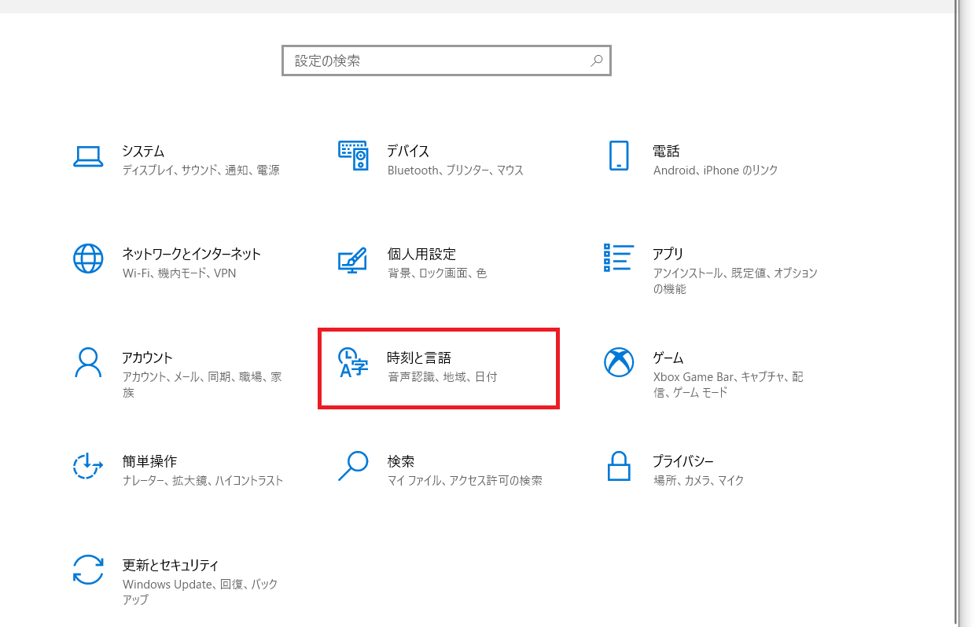975x627 pixels.
Task: Click the vertical scrollbar on the right edge
Action: pos(956,314)
